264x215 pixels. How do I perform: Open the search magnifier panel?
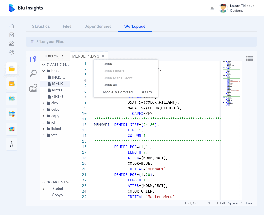pos(33,73)
